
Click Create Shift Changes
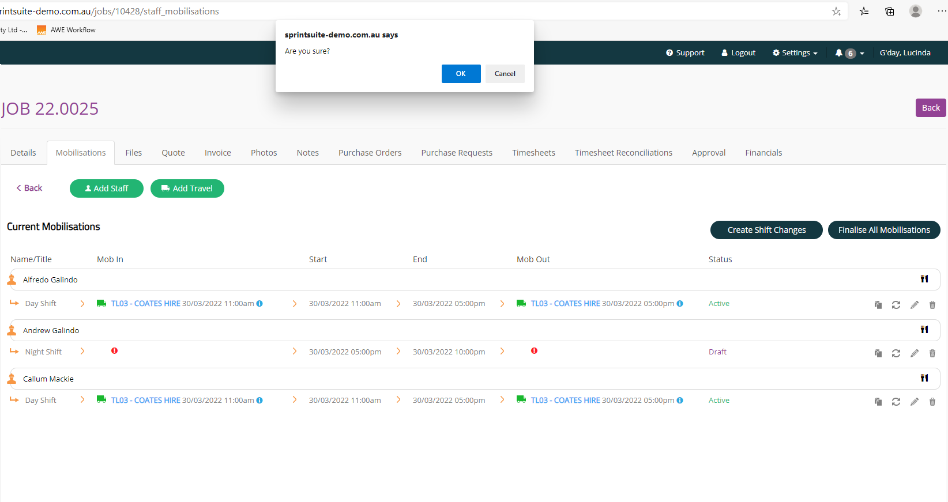[x=766, y=230]
